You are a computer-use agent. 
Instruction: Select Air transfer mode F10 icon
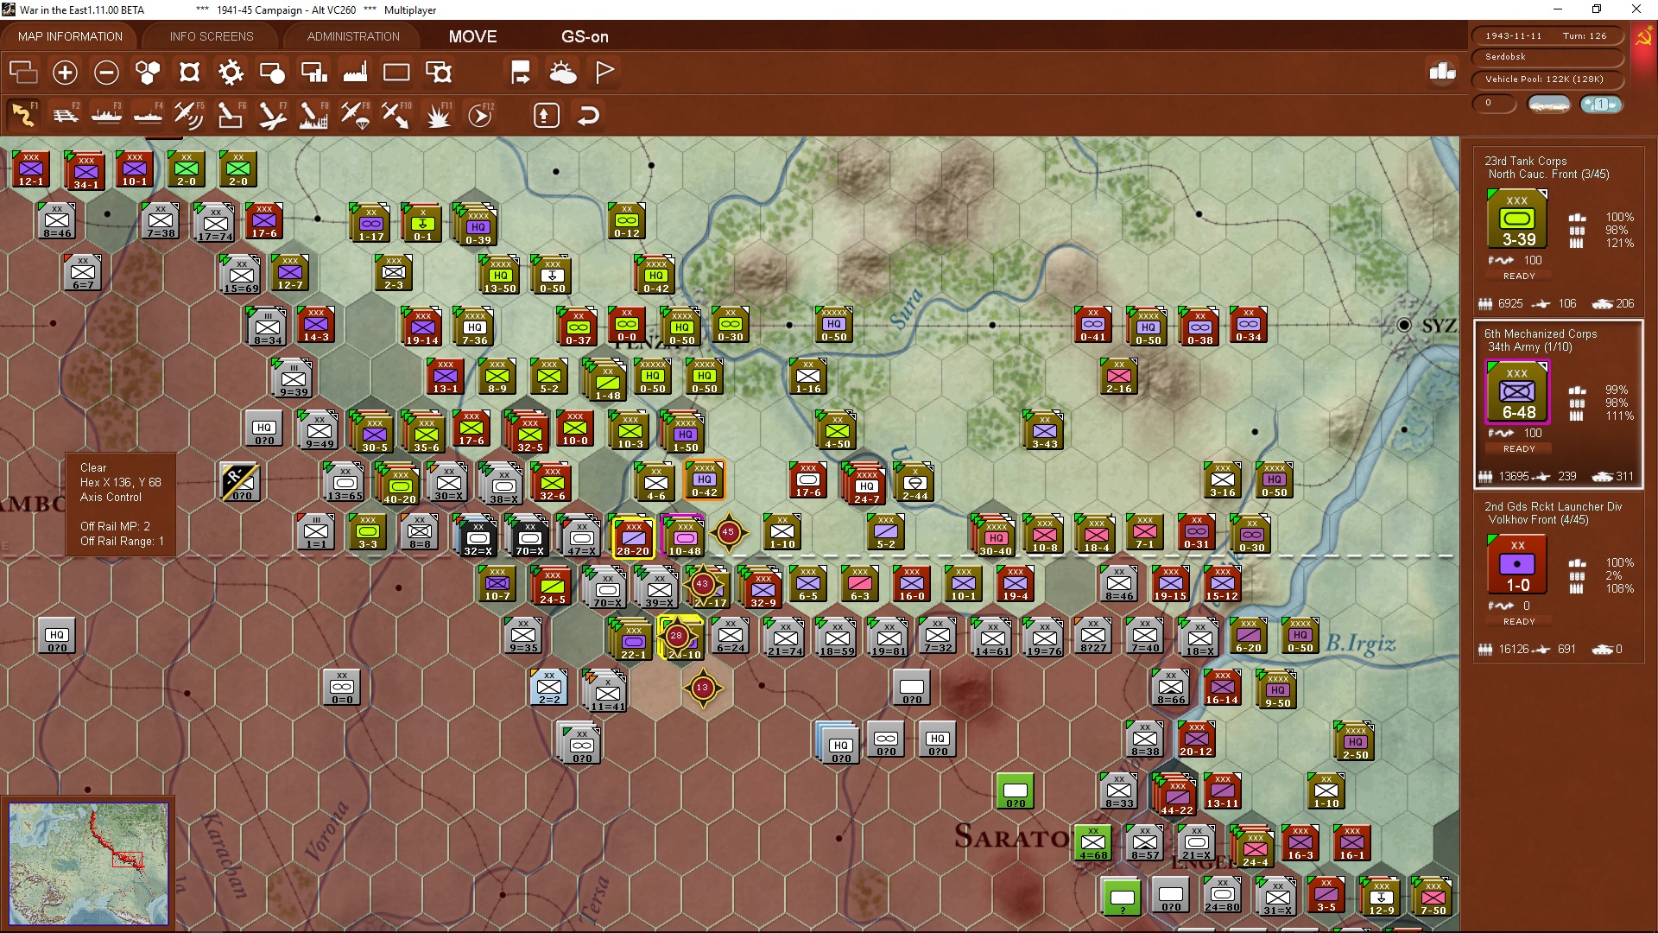(396, 115)
